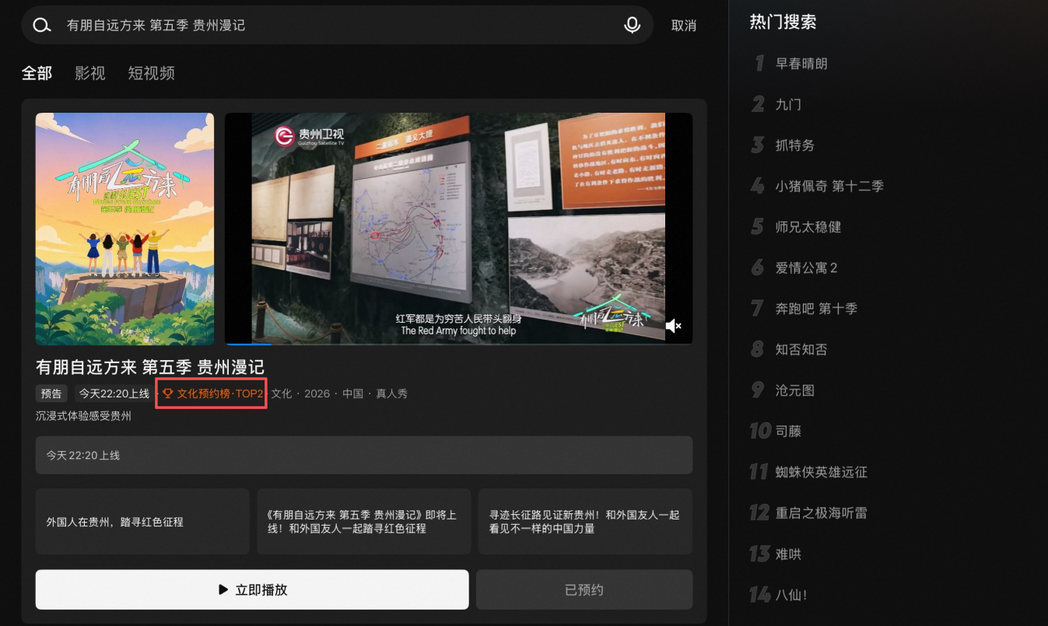
Task: Open hot search 小猪佩奇 第十二季
Action: 829,186
